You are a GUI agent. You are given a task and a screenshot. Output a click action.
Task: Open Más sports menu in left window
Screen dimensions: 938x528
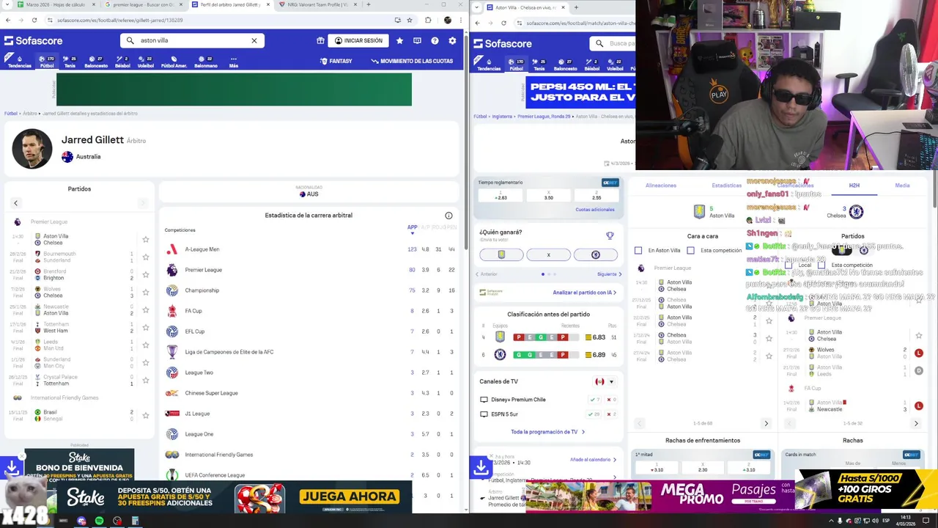tap(233, 62)
